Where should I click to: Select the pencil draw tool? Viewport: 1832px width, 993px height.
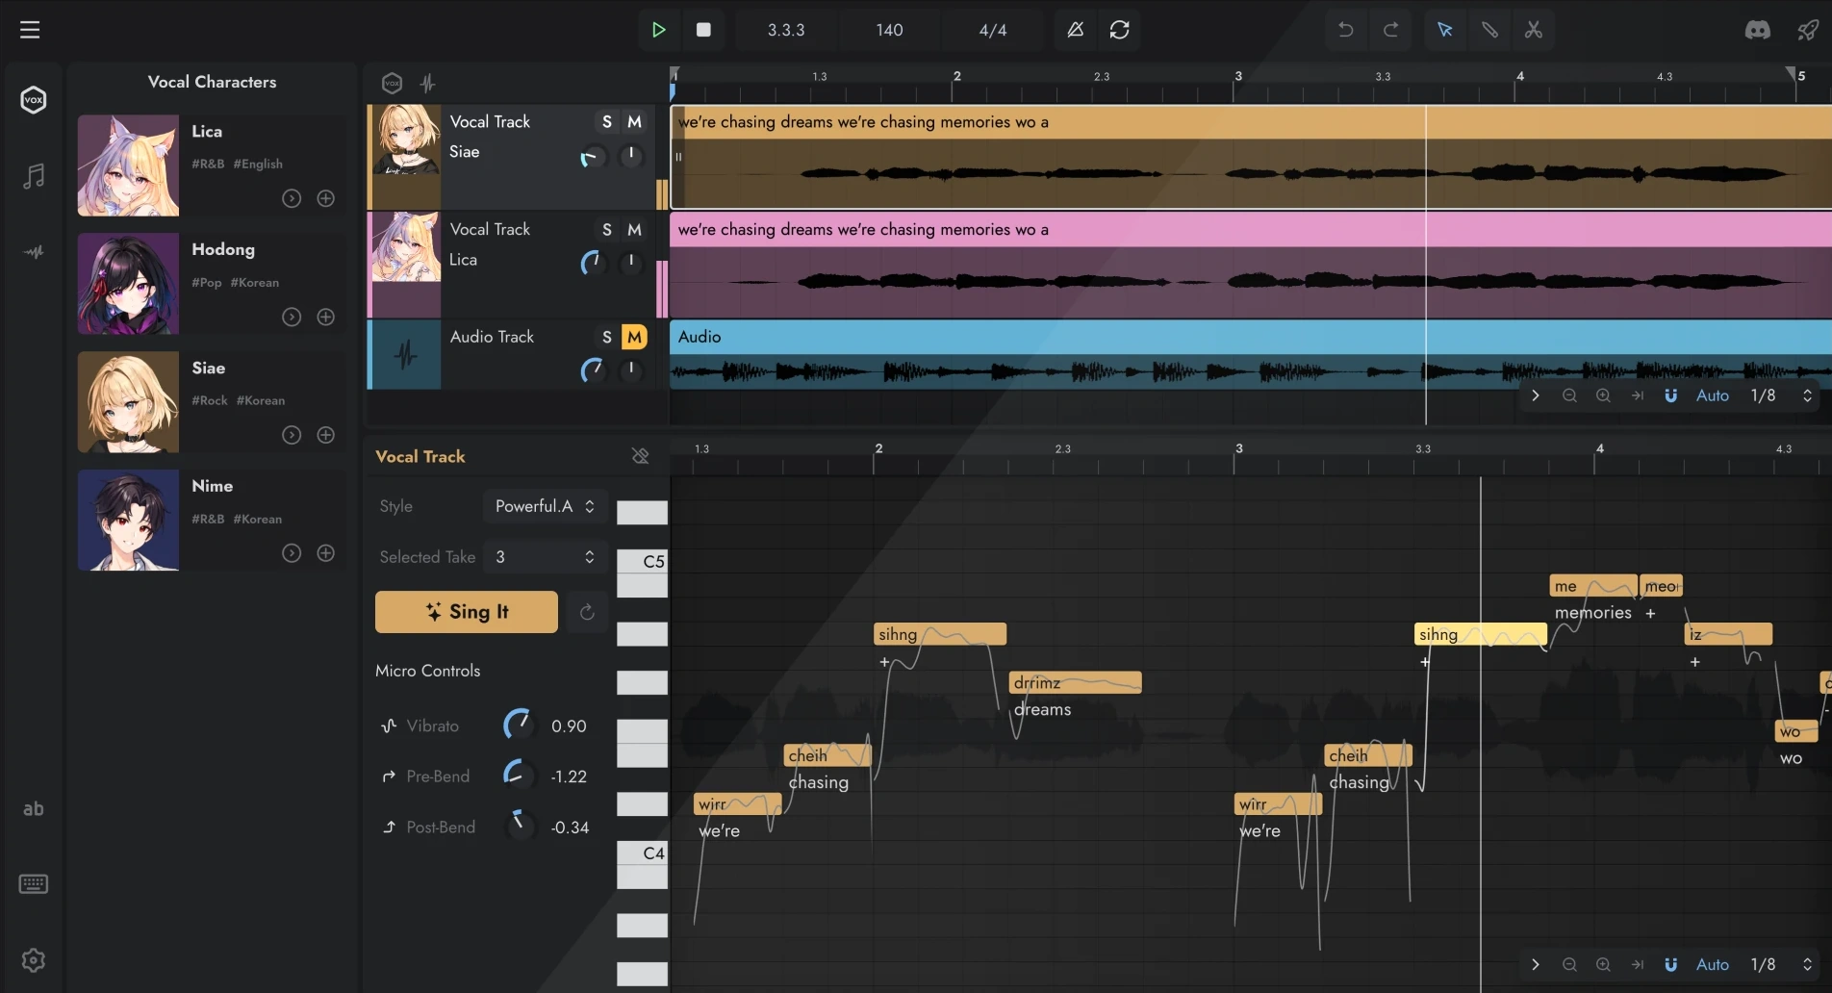click(x=1489, y=30)
